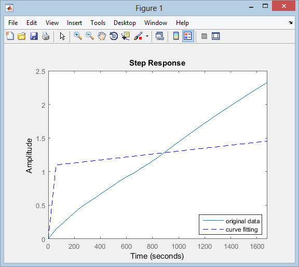The image size is (299, 267).
Task: Toggle the Edit Plot arrow tool
Action: [62, 36]
